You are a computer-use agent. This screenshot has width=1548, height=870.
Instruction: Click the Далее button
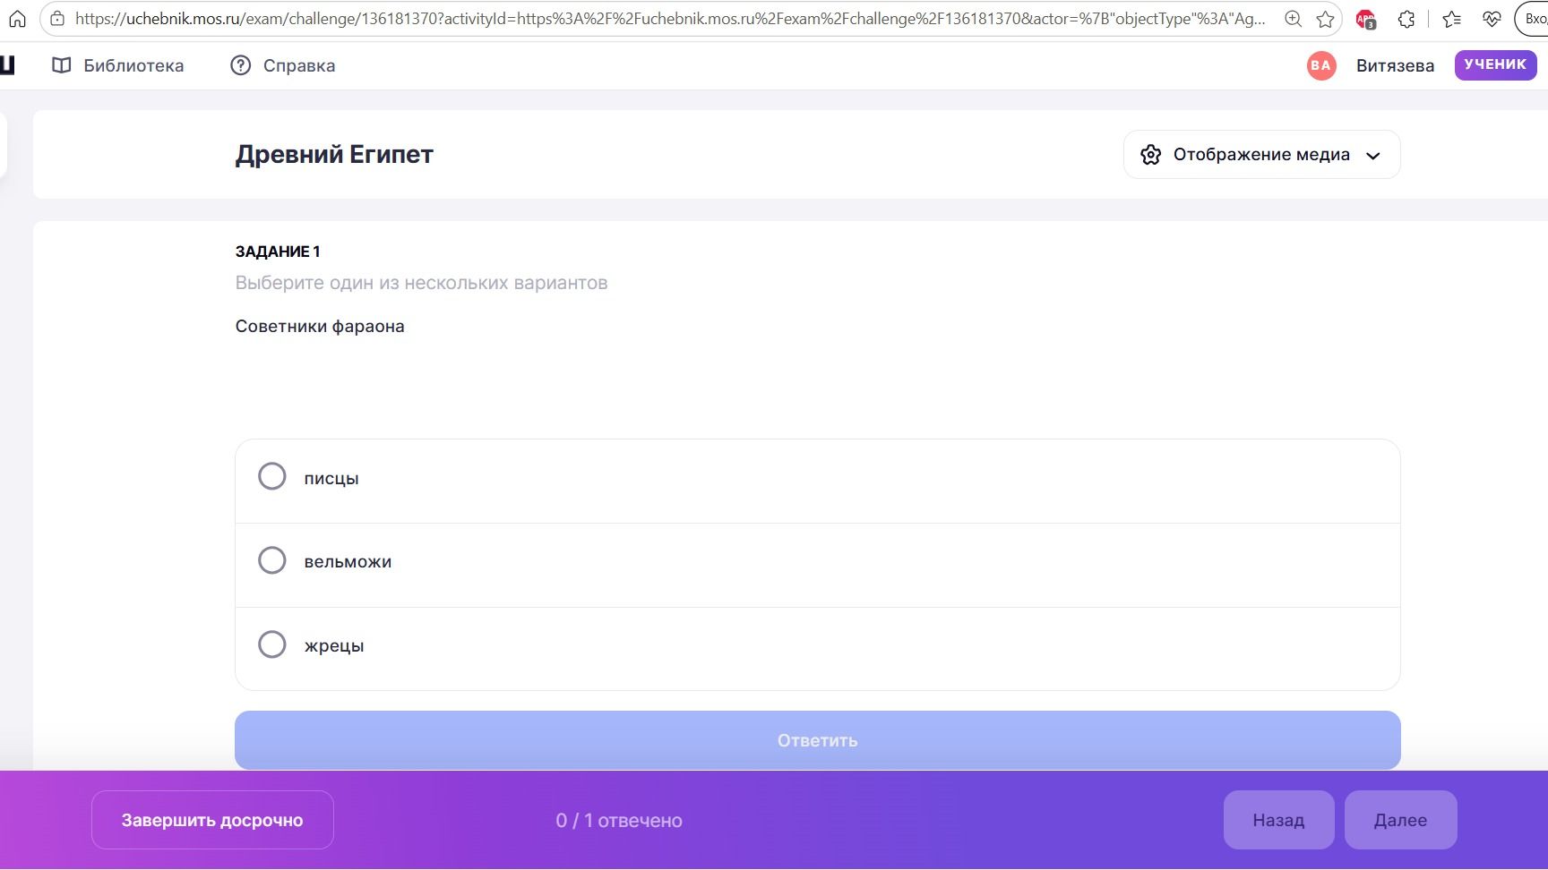coord(1400,820)
